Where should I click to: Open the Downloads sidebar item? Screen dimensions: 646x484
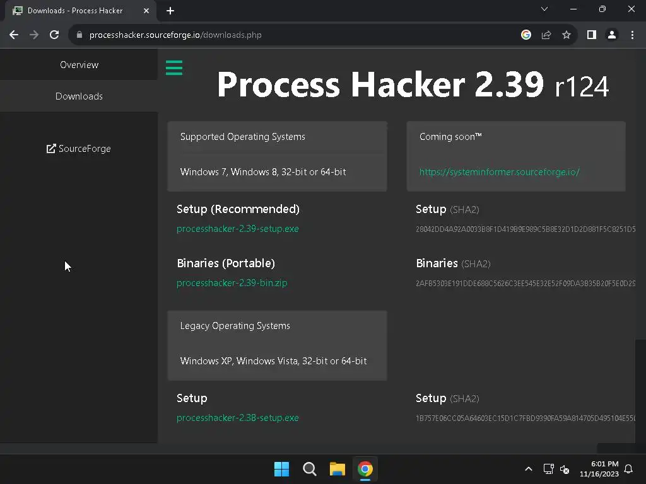79,96
